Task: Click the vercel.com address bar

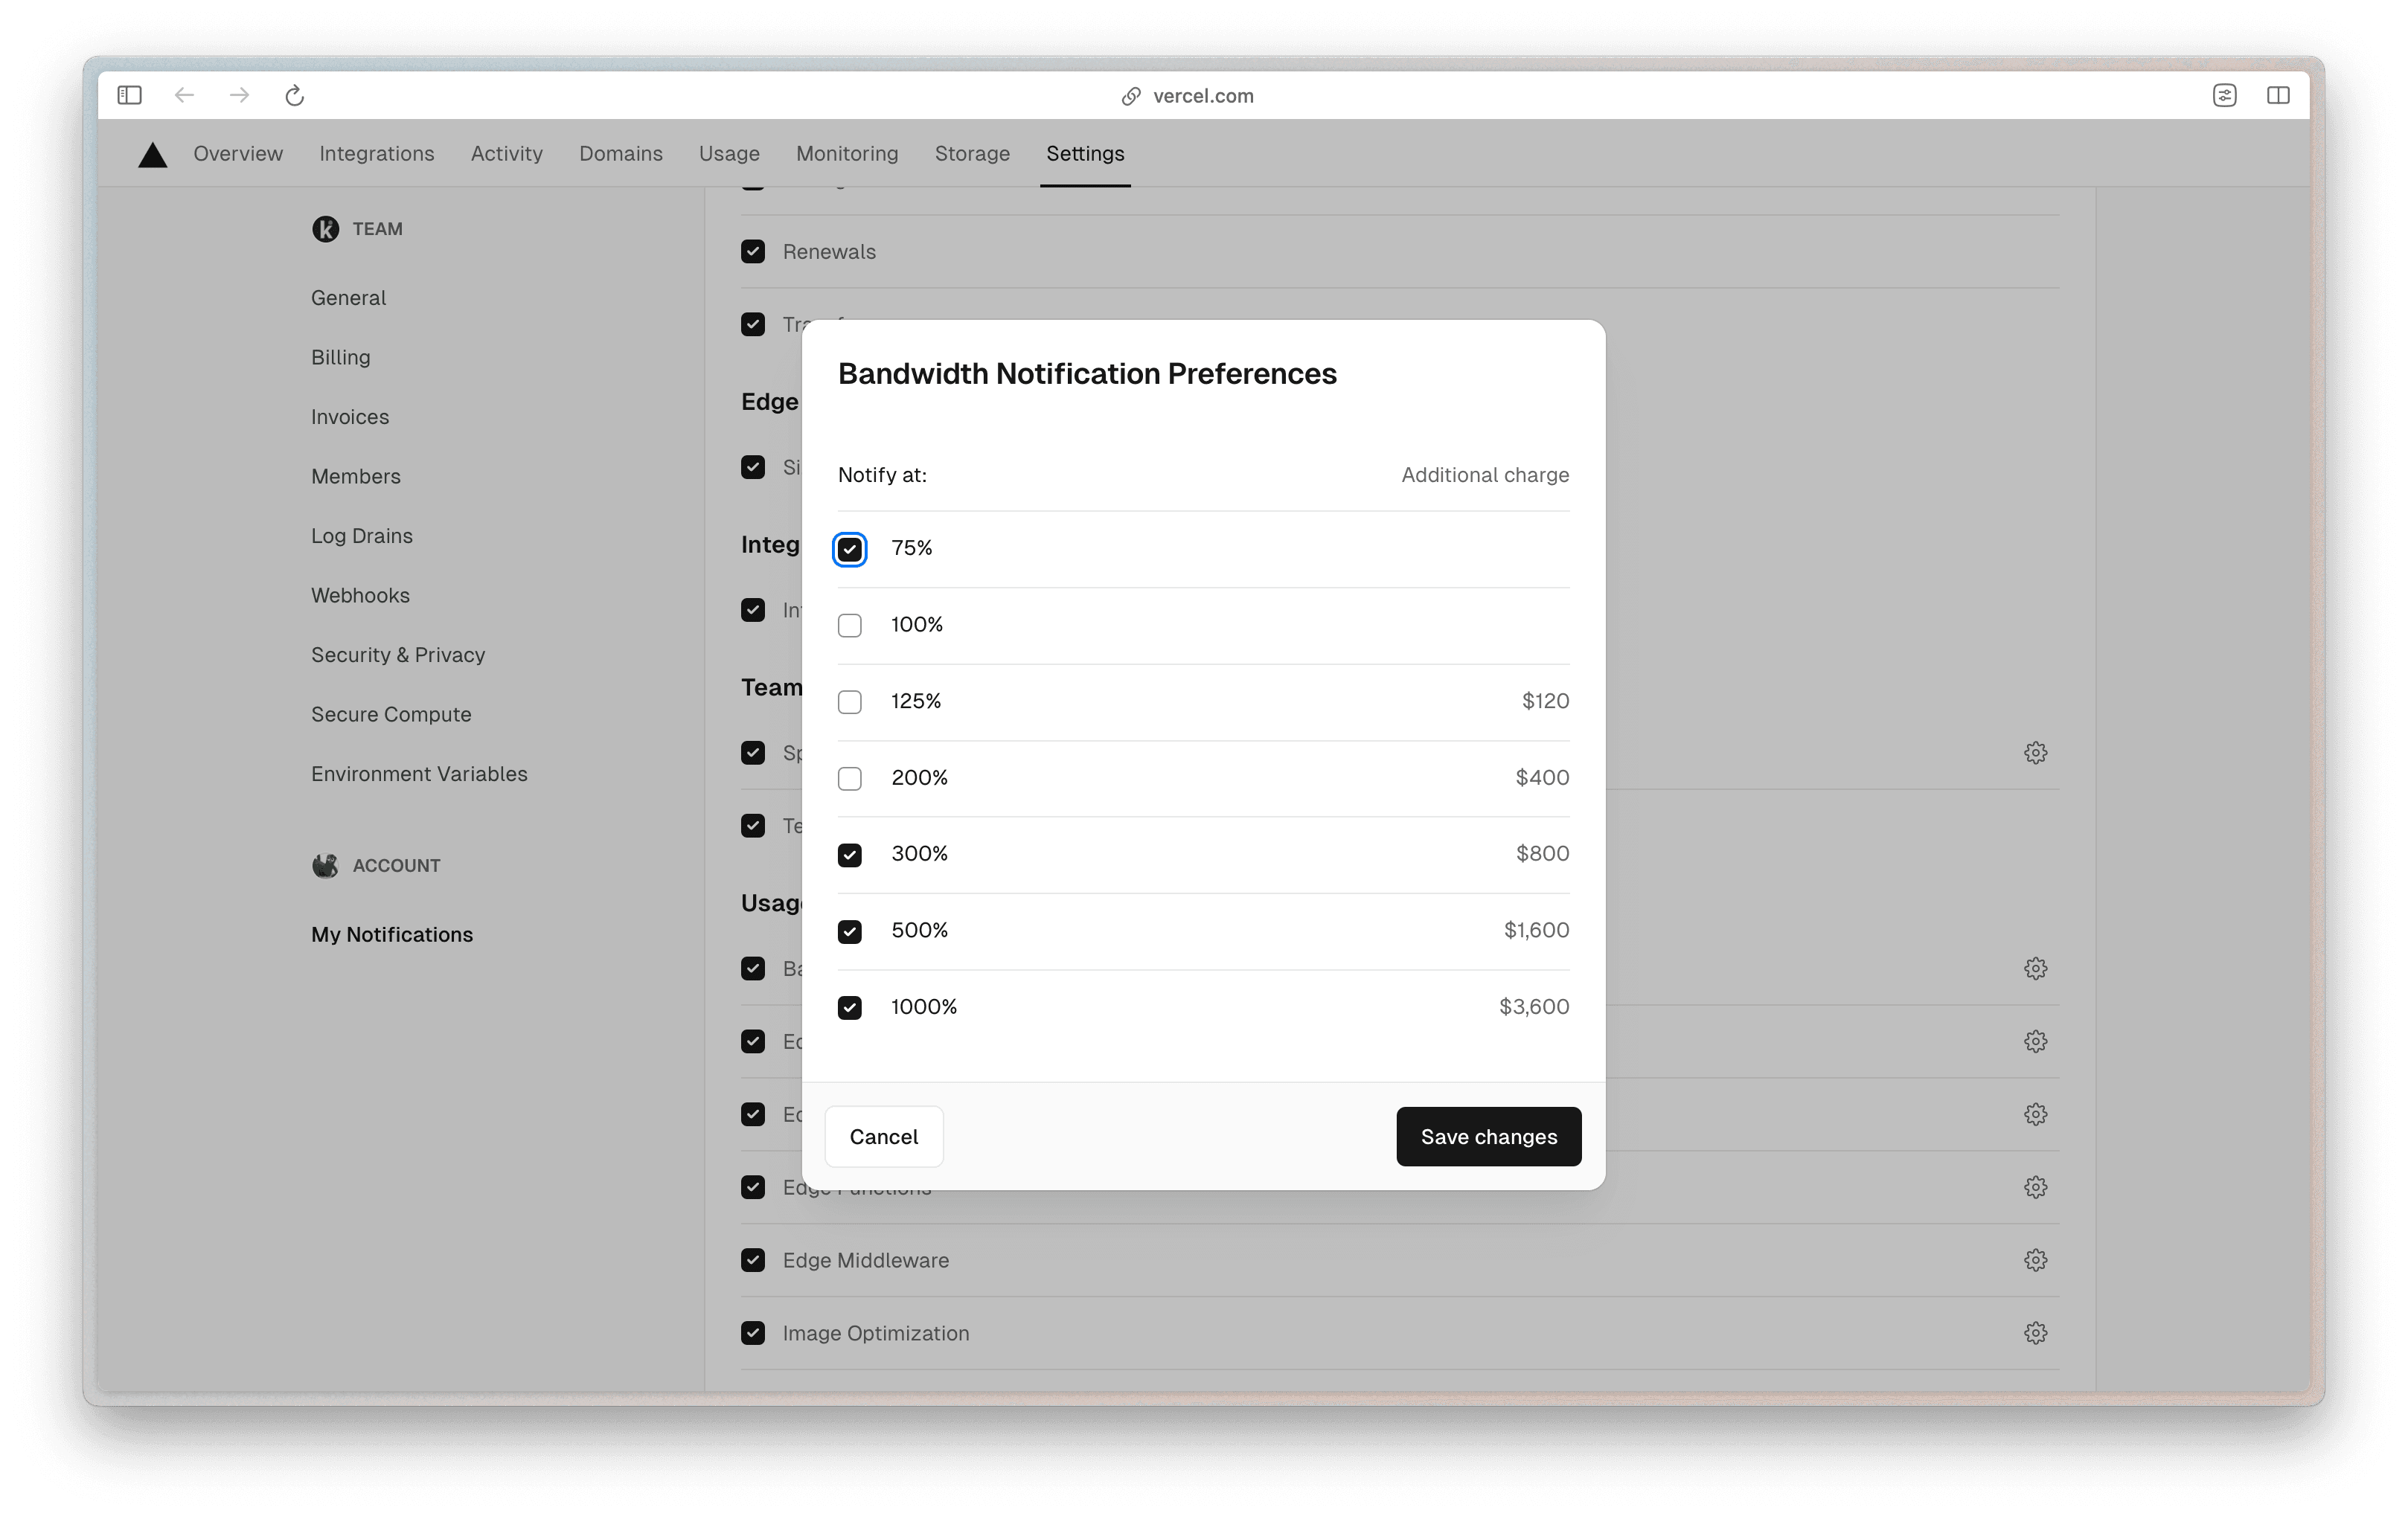Action: pos(1203,96)
